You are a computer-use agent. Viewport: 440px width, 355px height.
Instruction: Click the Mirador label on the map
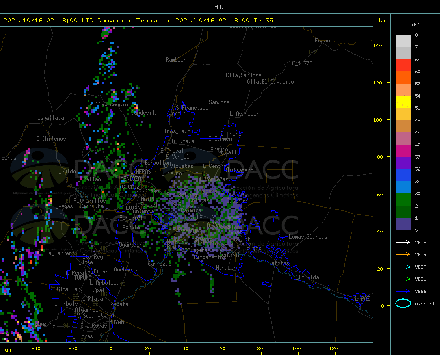(225, 268)
